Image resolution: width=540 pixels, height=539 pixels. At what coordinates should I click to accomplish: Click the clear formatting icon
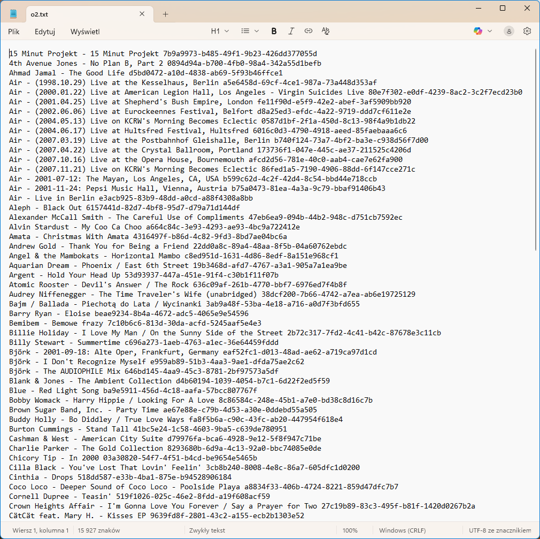point(325,32)
